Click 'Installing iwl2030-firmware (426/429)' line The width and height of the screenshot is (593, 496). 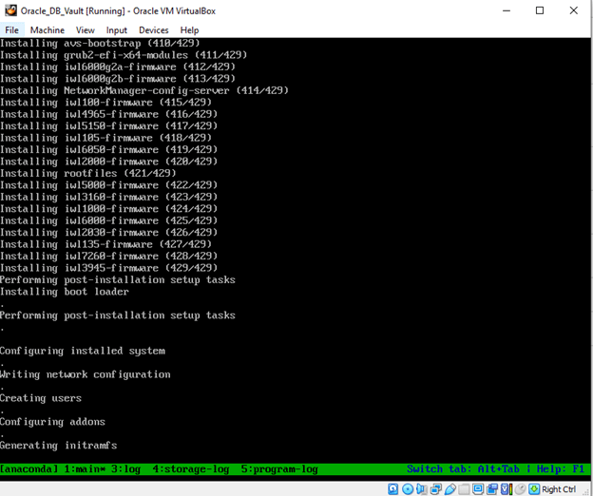pos(109,232)
